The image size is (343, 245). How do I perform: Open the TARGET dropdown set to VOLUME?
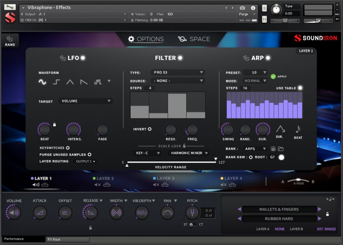point(85,101)
